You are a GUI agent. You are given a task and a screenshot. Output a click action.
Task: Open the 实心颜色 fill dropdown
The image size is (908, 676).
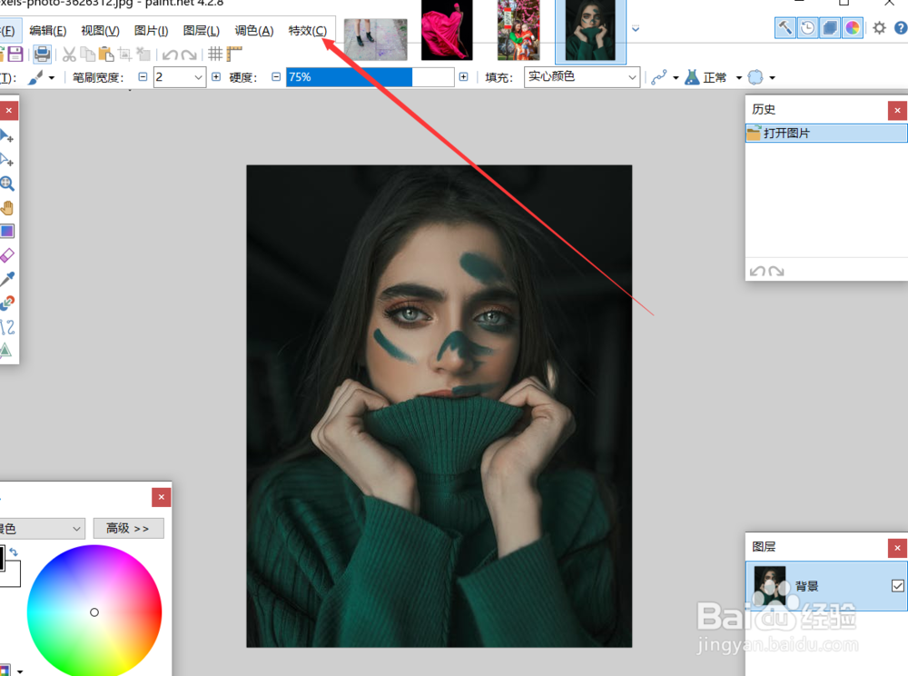[581, 77]
